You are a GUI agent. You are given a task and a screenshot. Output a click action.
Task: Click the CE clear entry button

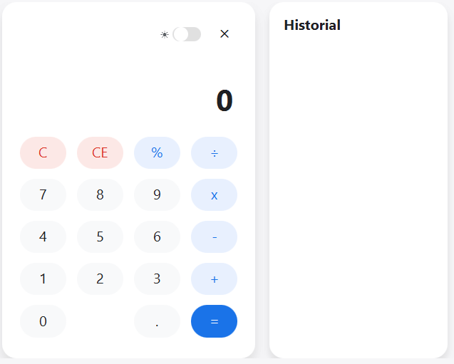point(100,152)
